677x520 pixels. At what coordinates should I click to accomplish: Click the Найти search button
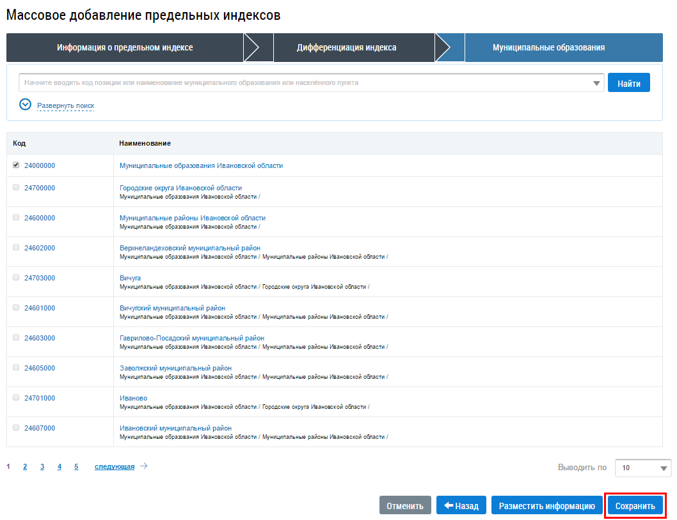(x=628, y=83)
